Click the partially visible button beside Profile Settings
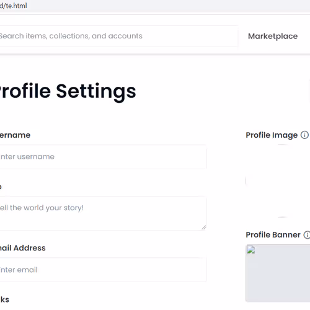 pos(309,91)
